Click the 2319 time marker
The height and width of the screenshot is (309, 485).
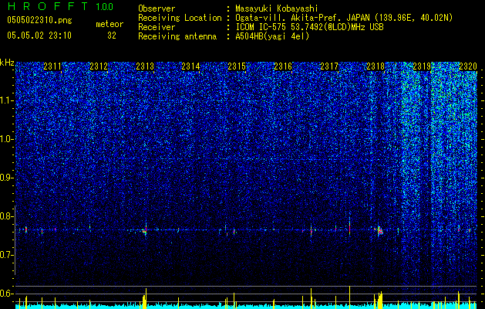tap(422, 66)
